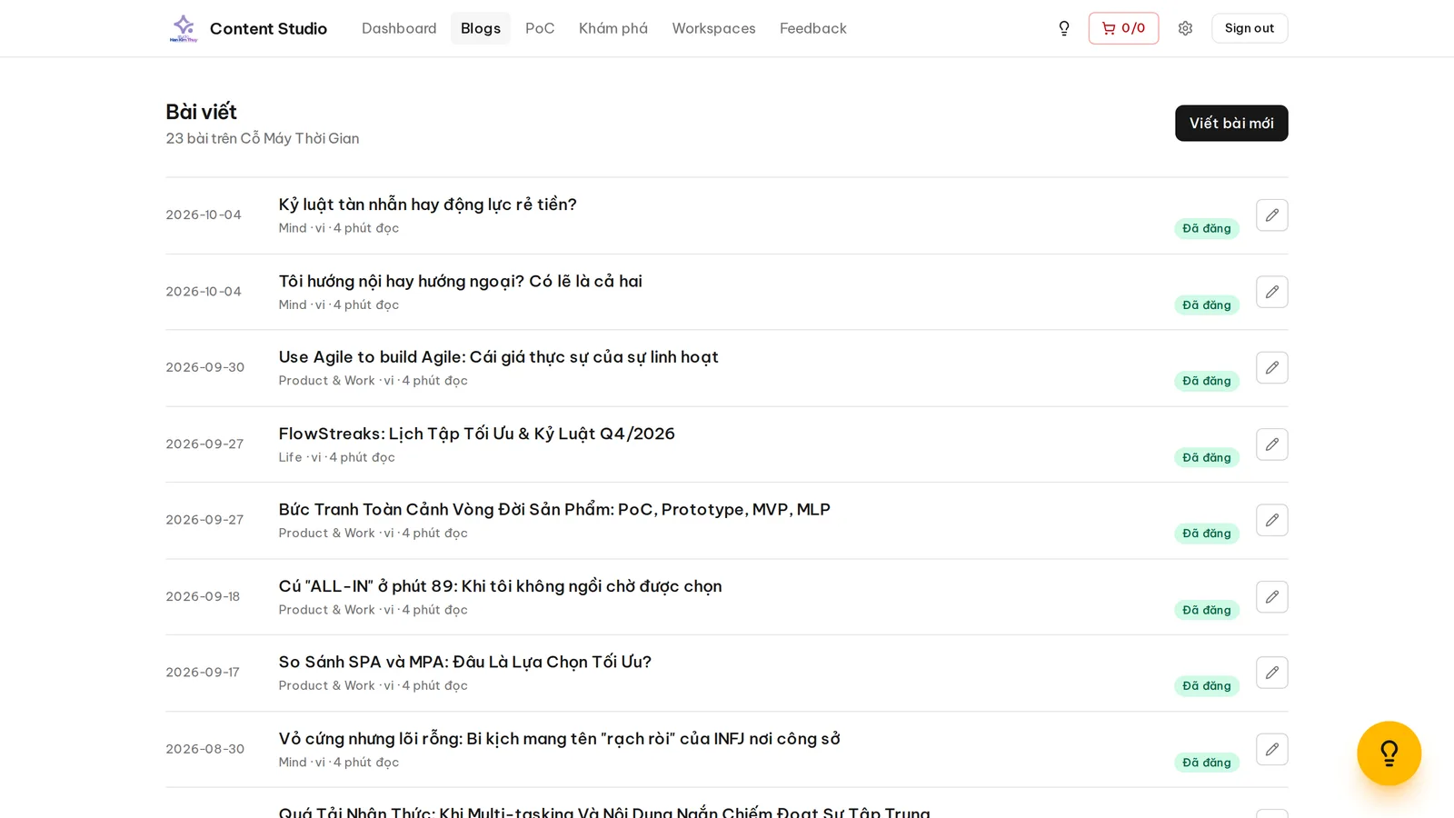The image size is (1454, 818).
Task: Open the post "Bức Tranh Toàn Cảnh Vòng Đời Sản Phẩm"
Action: point(554,509)
